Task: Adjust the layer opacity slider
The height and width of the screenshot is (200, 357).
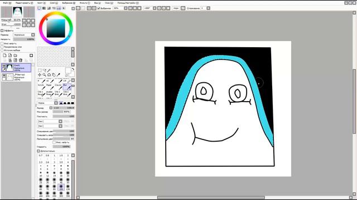Action: click(x=24, y=39)
